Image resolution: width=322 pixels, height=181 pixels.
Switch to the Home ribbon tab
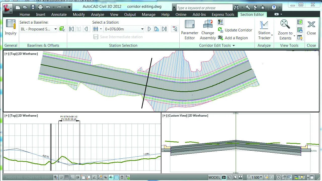click(25, 15)
